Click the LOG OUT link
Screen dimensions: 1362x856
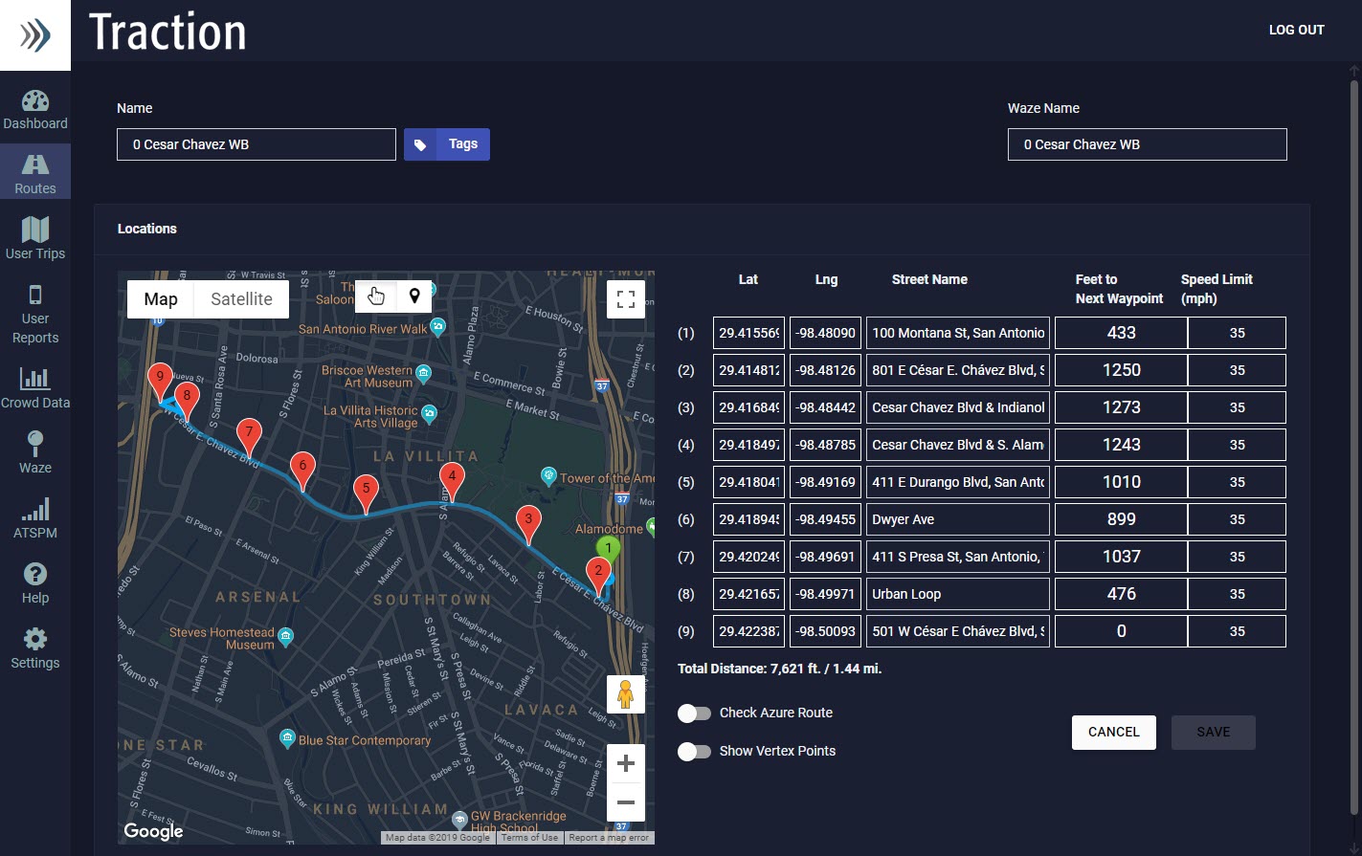click(1297, 30)
